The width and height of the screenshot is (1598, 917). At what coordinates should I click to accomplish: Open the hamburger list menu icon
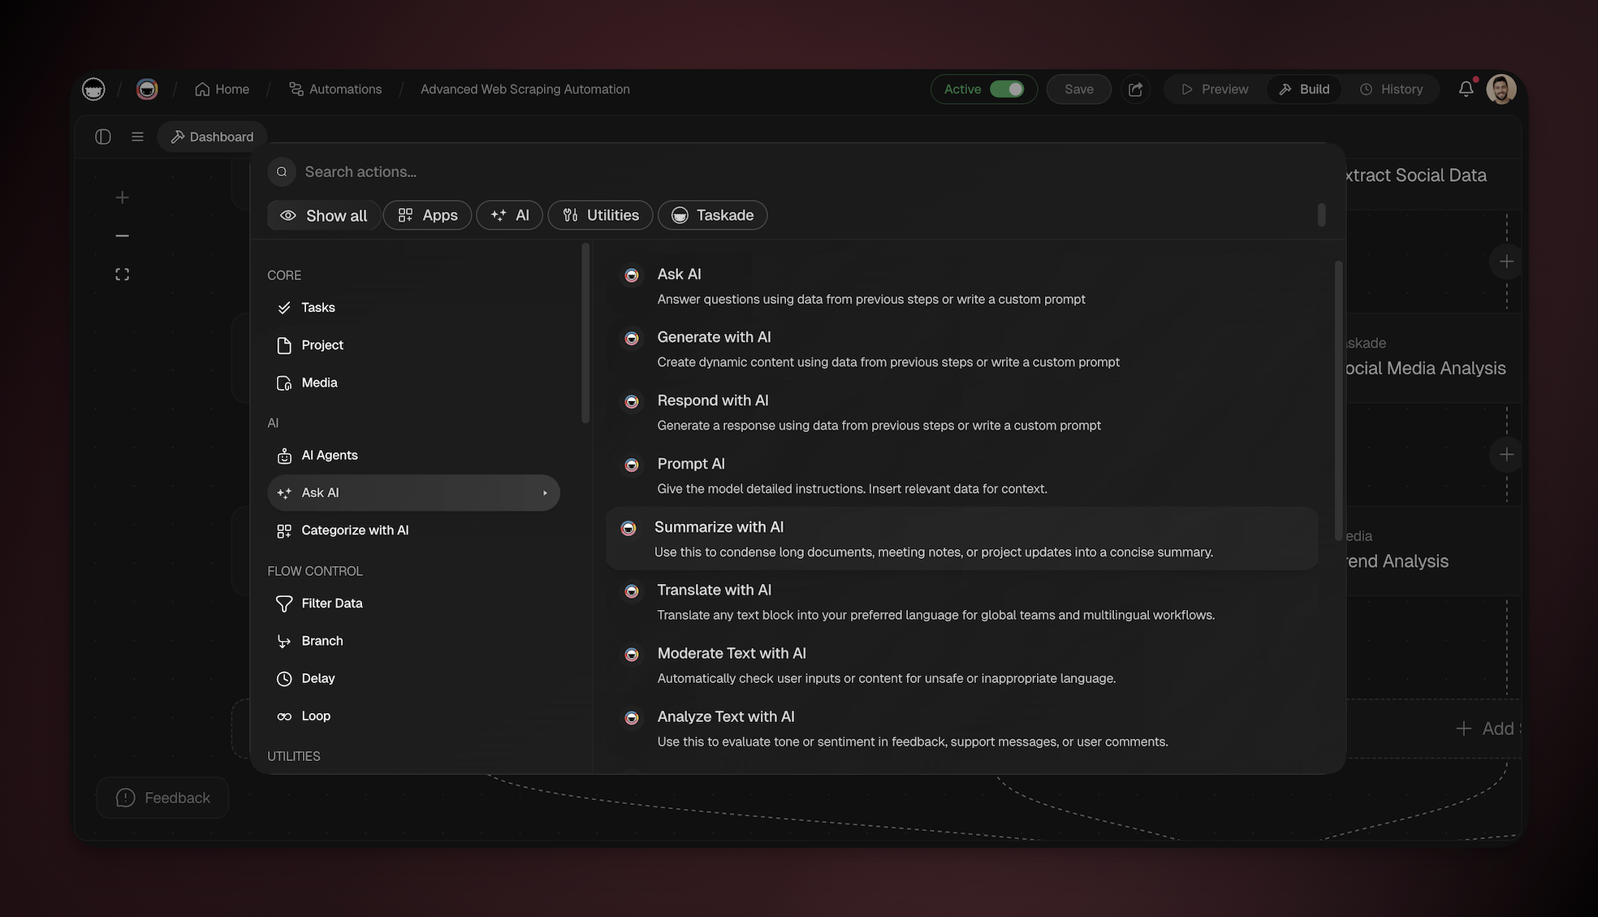(137, 136)
